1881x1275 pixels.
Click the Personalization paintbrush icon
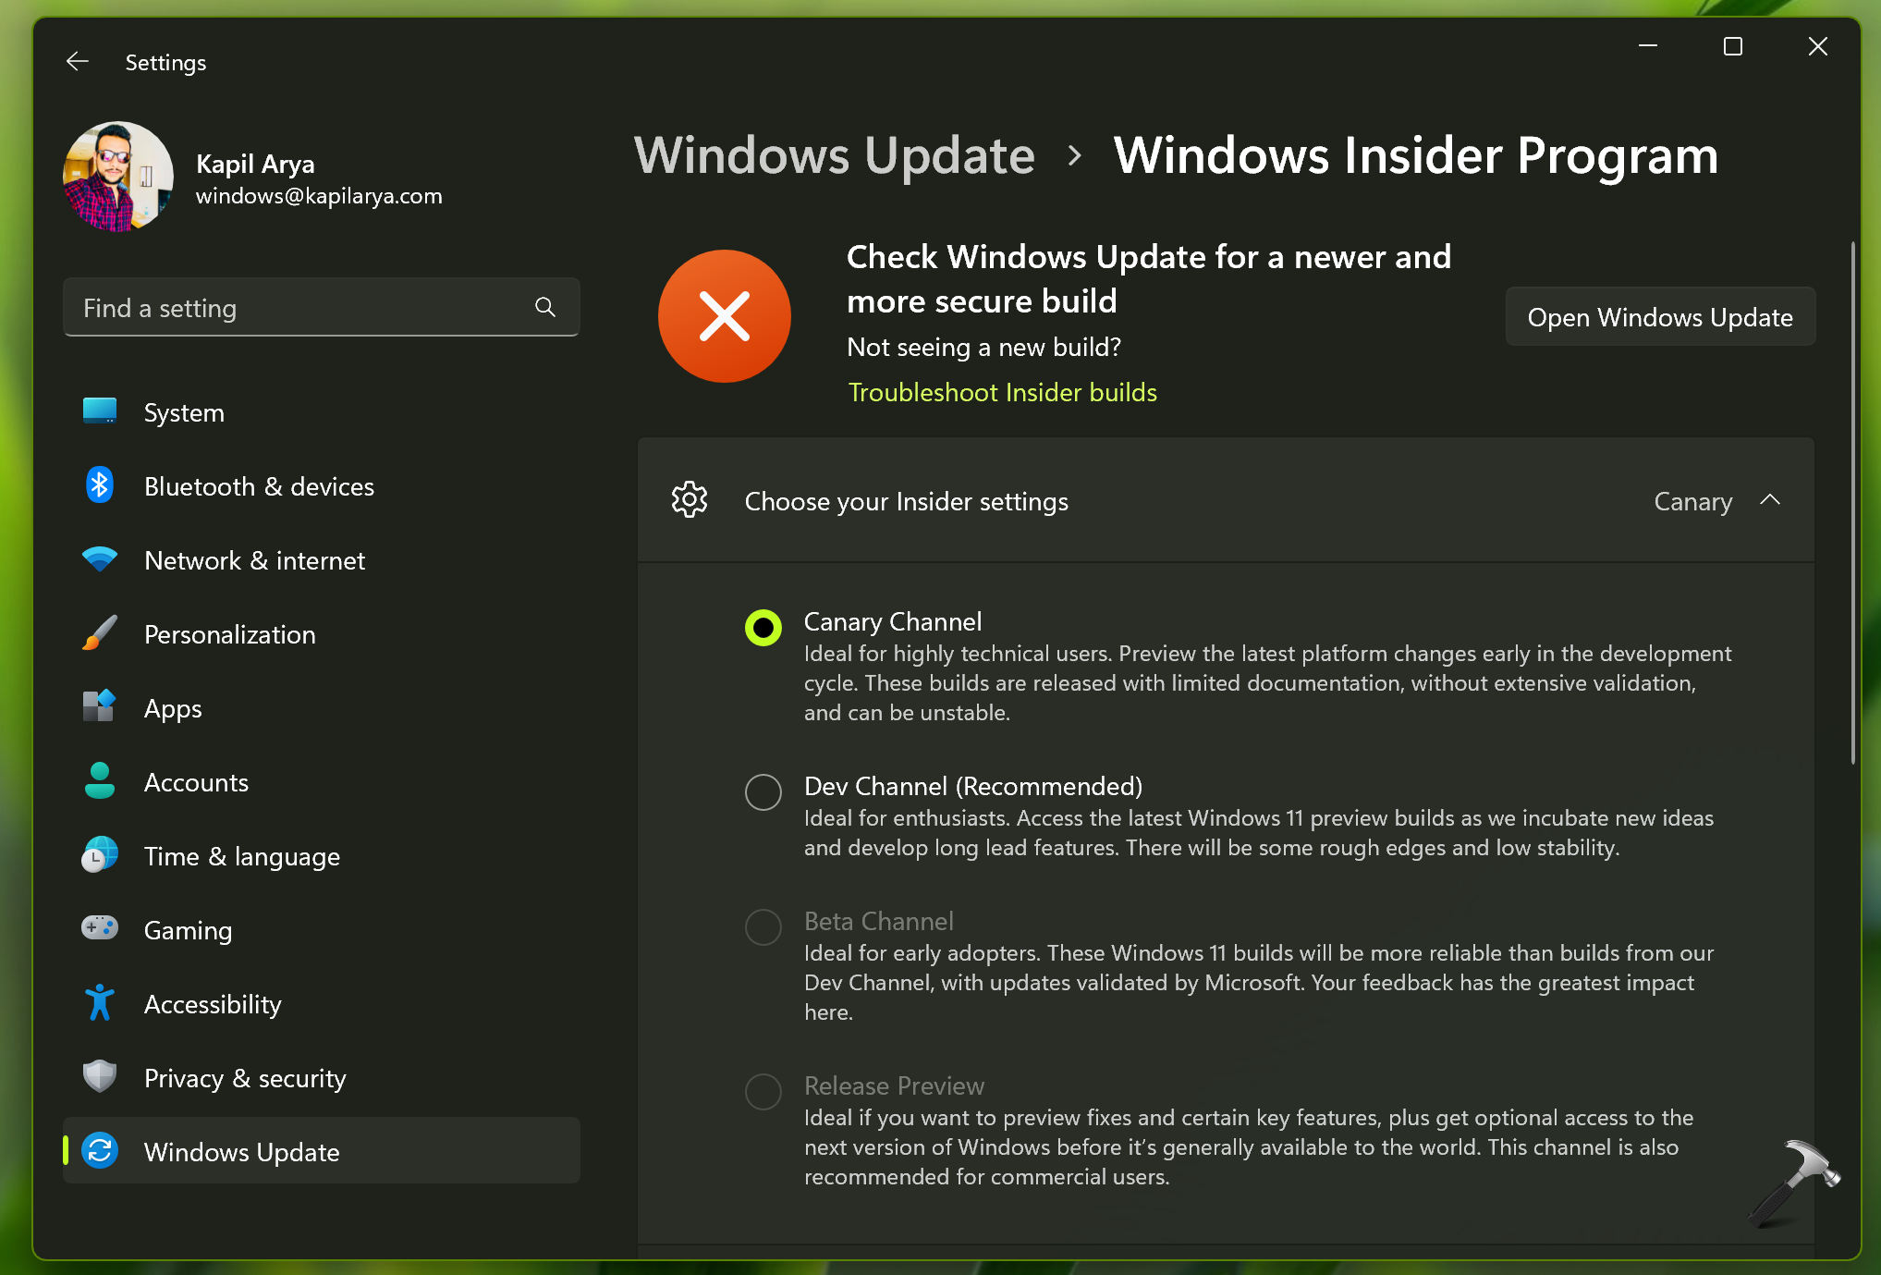coord(100,633)
